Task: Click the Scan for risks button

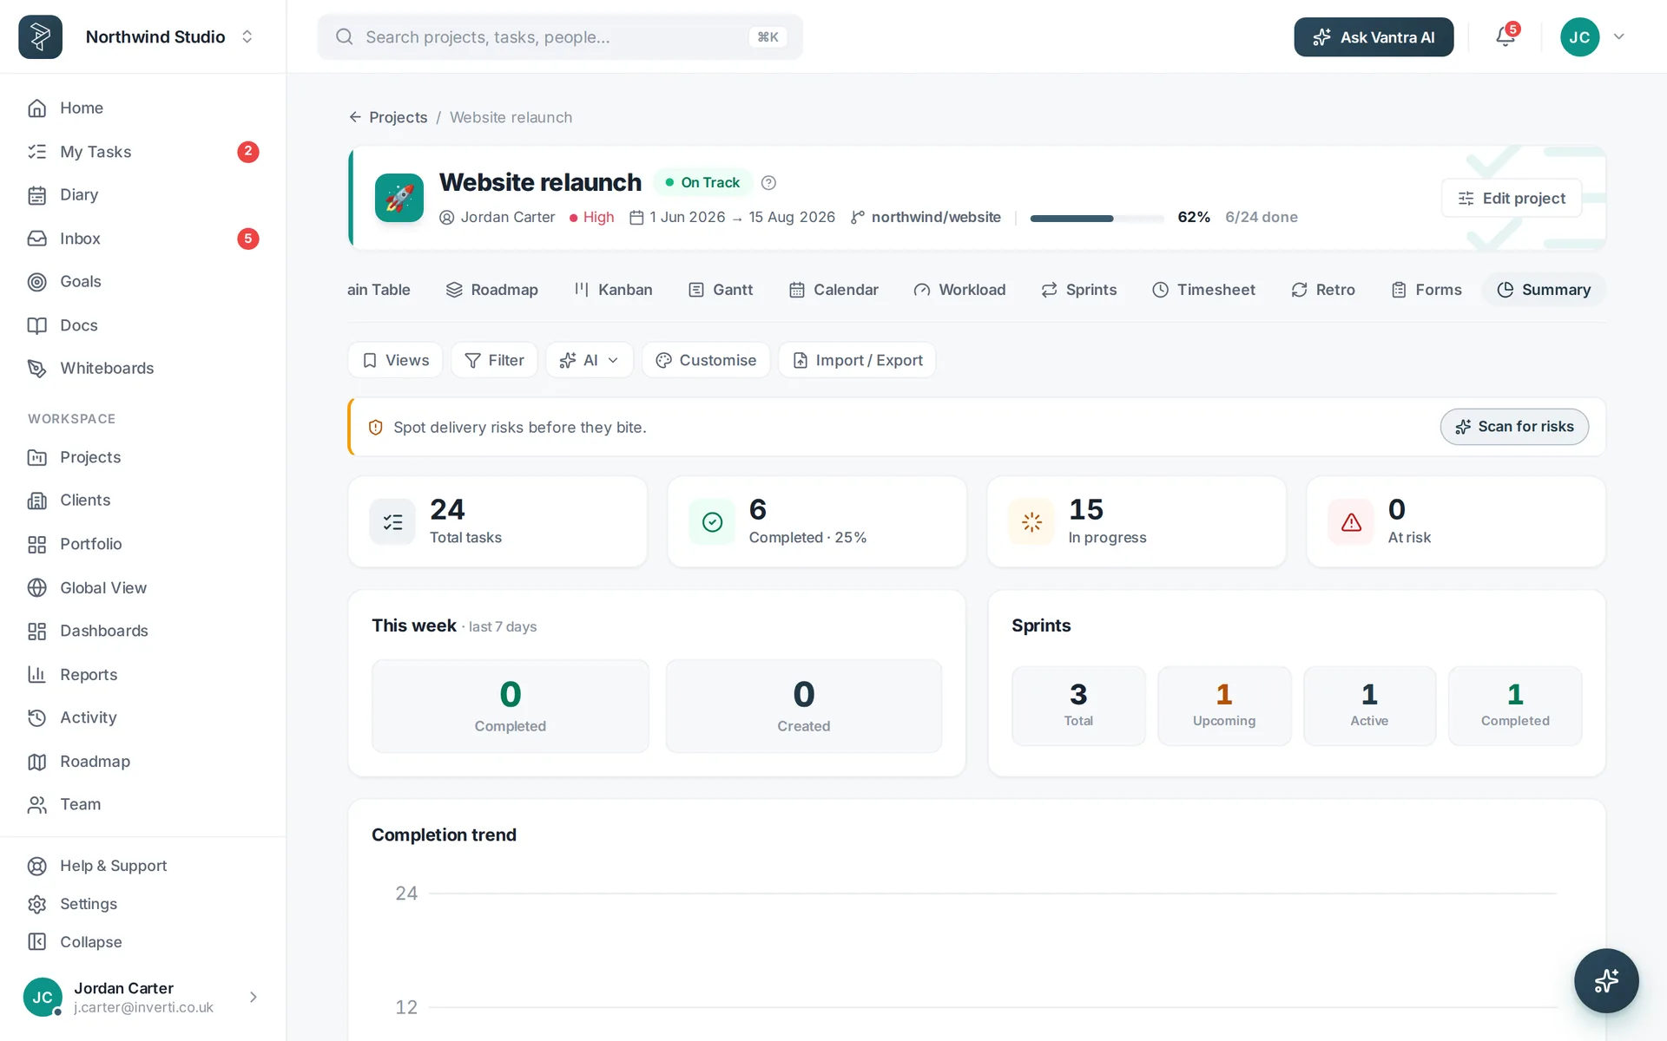Action: [1514, 427]
